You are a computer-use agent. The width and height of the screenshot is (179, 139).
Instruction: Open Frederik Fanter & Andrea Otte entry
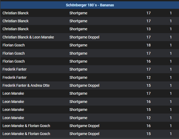click(x=26, y=85)
